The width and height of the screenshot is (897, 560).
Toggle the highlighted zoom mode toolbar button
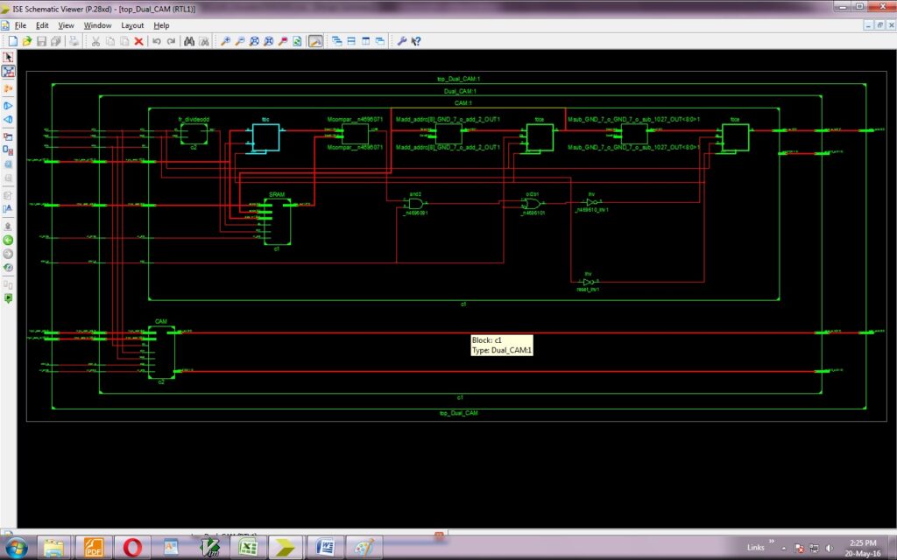[314, 40]
